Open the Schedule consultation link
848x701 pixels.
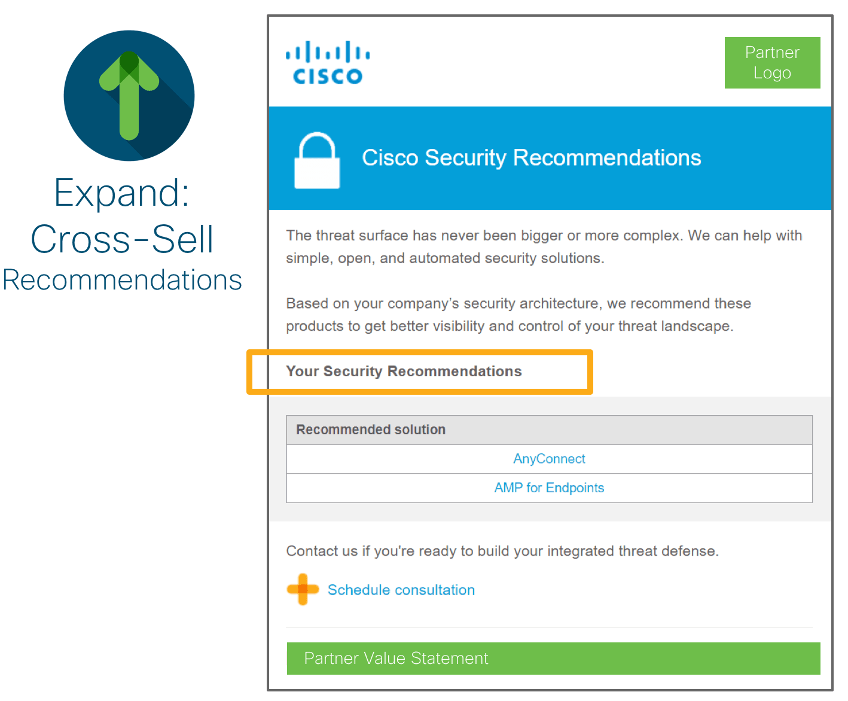pyautogui.click(x=401, y=590)
